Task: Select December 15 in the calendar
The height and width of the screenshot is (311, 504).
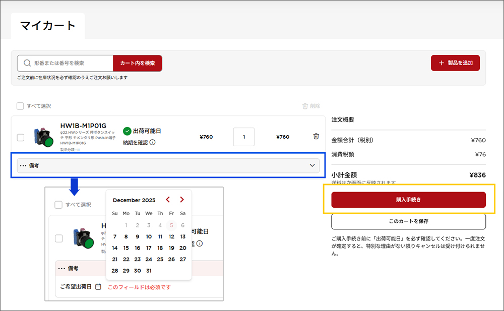Action: pyautogui.click(x=126, y=248)
